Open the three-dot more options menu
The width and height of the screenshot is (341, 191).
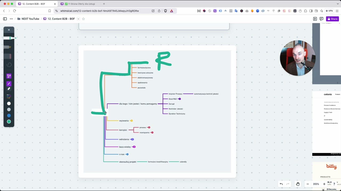11,19
